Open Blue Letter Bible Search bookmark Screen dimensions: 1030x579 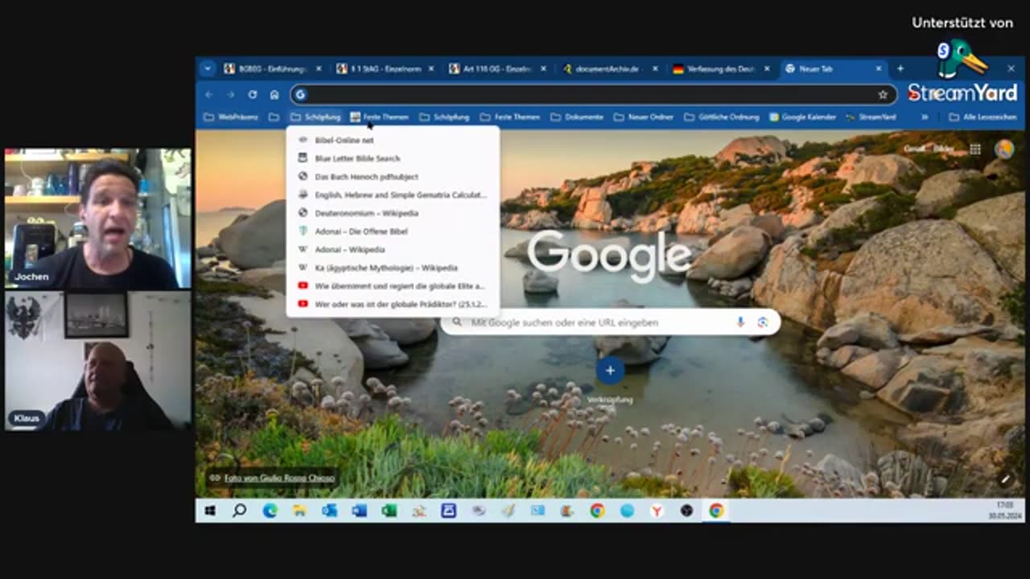point(393,158)
